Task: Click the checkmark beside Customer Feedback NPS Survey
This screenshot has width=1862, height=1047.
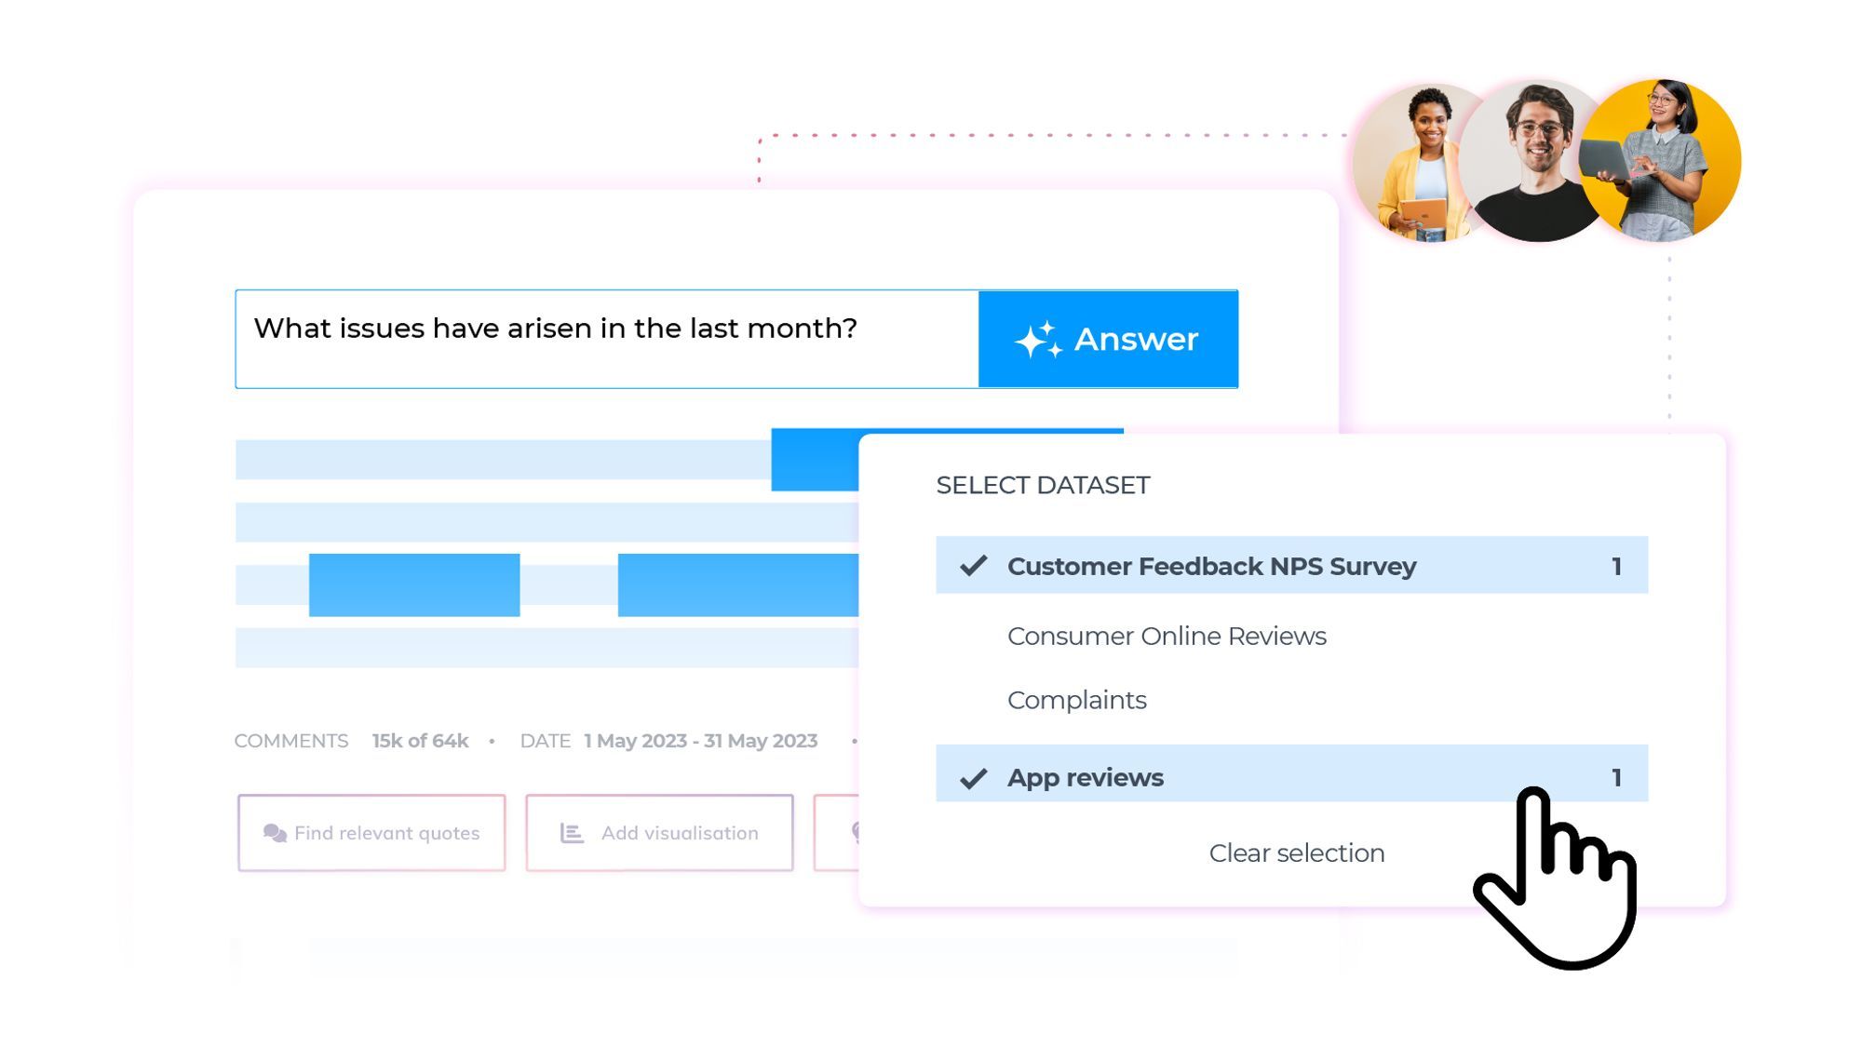Action: 972,564
